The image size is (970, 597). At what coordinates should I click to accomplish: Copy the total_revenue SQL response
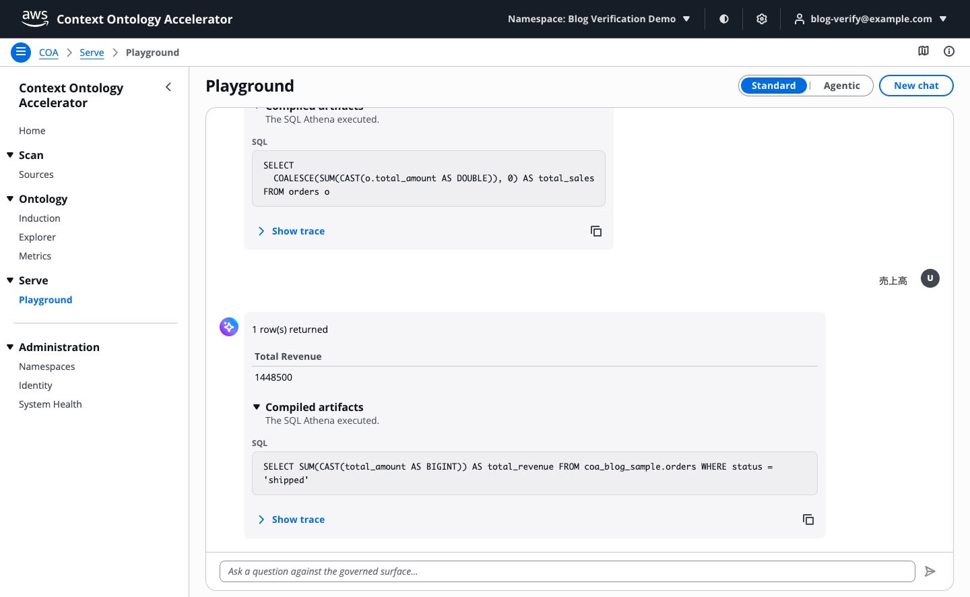coord(808,520)
